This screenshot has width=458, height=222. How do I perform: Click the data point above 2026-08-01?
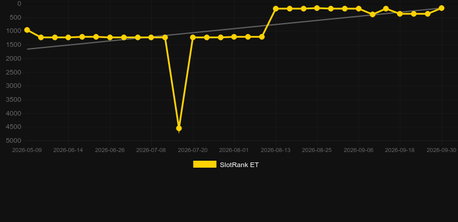tap(234, 36)
